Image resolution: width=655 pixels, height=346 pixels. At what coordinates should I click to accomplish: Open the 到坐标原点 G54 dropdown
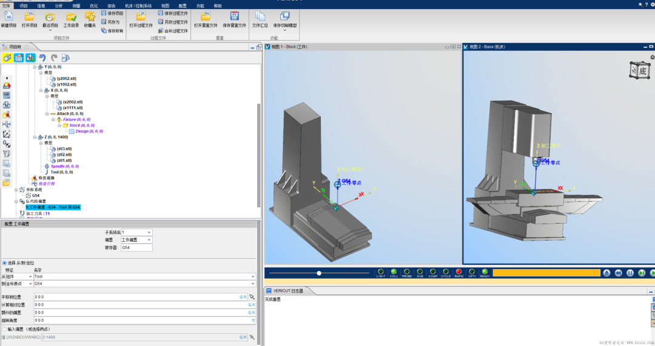pos(144,284)
